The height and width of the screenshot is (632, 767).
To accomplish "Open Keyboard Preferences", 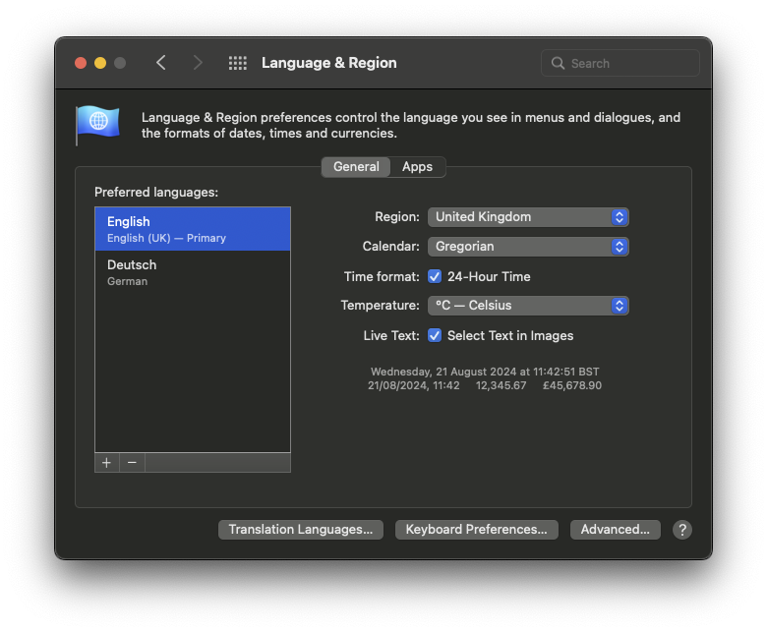I will 476,530.
